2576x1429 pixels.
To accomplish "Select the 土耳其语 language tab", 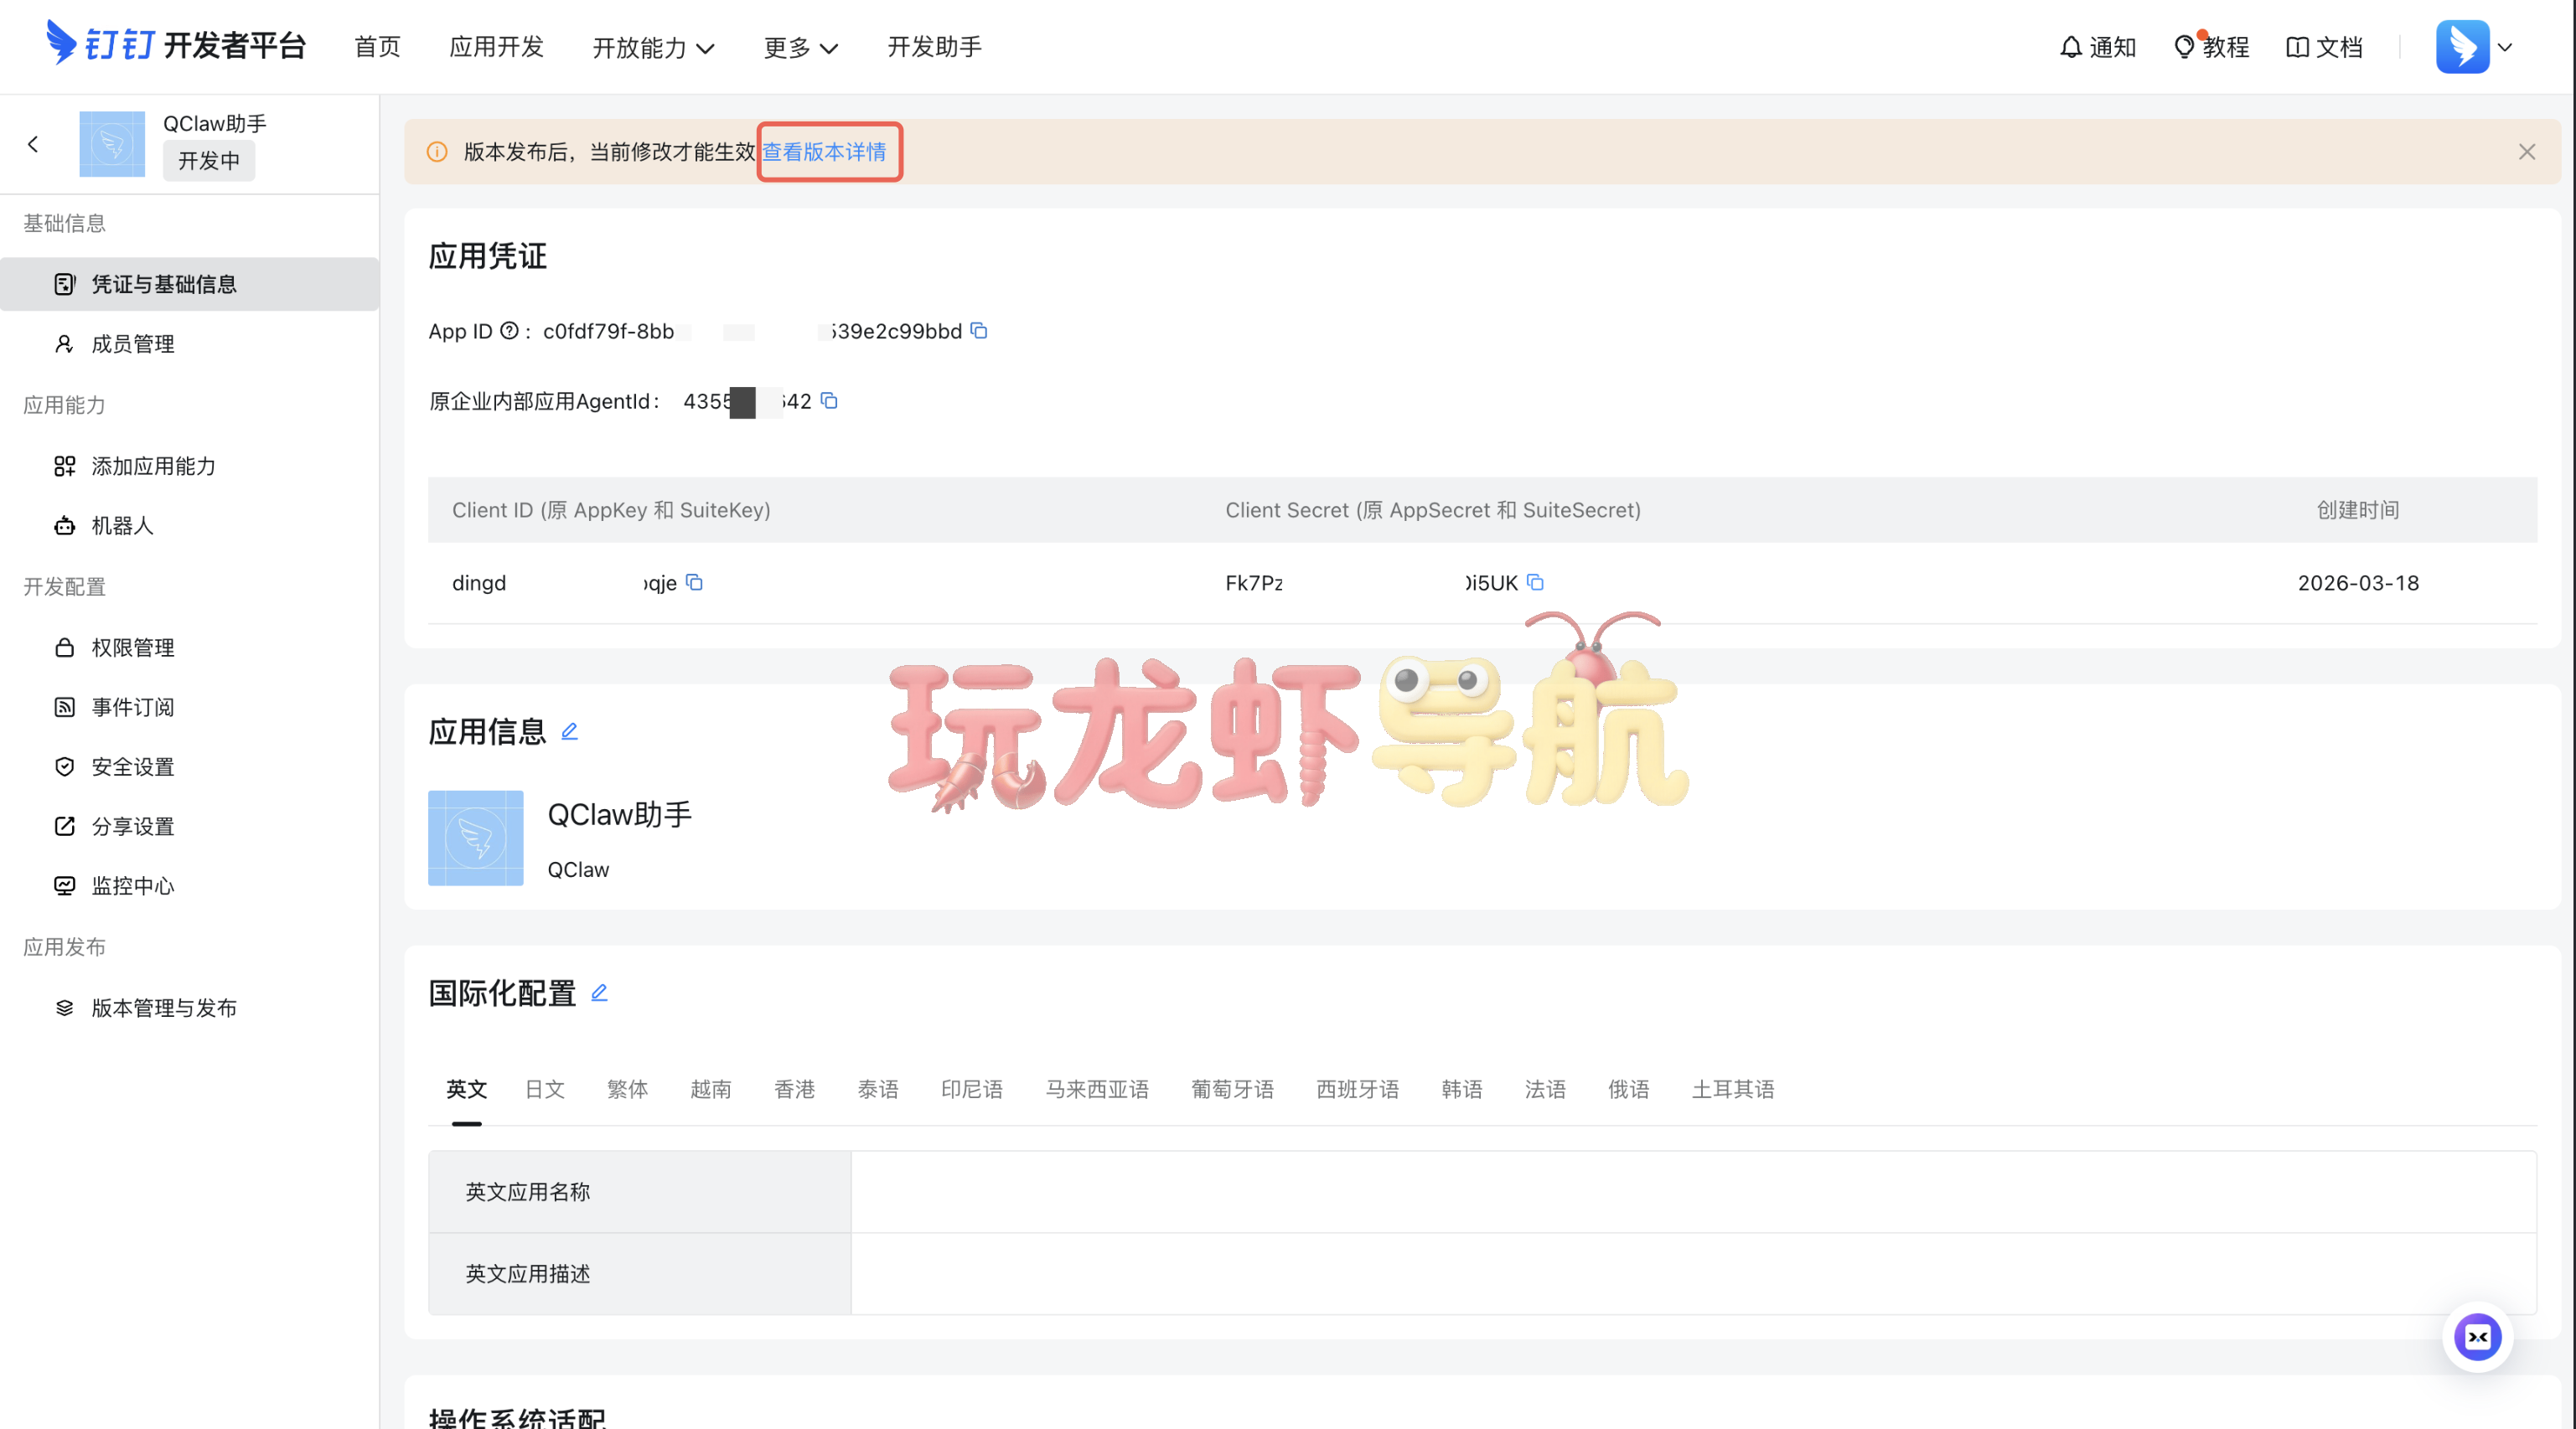I will click(1733, 1089).
